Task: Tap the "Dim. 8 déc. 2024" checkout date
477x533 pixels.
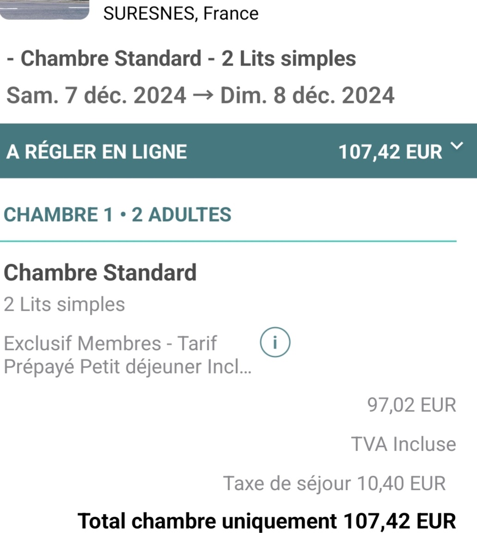Action: click(x=307, y=96)
